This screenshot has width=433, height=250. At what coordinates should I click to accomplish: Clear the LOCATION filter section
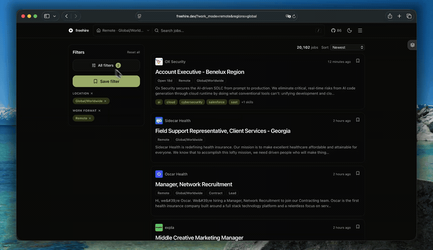point(92,93)
